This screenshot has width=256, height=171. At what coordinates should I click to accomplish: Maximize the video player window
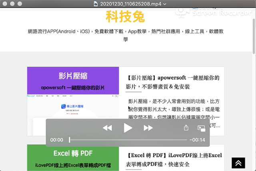coord(20,4)
